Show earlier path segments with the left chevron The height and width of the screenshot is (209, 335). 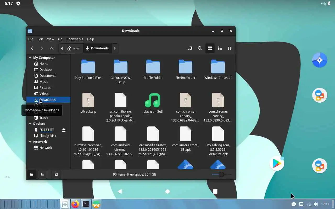62,48
